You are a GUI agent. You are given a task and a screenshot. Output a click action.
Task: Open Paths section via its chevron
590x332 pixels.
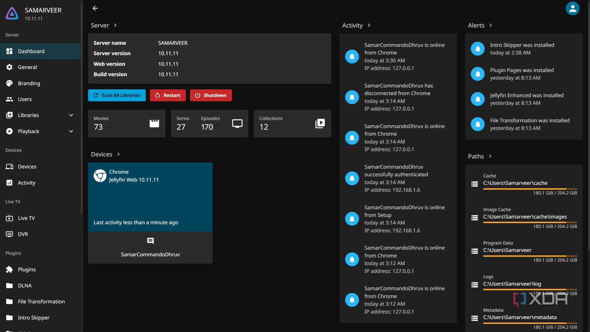[490, 156]
